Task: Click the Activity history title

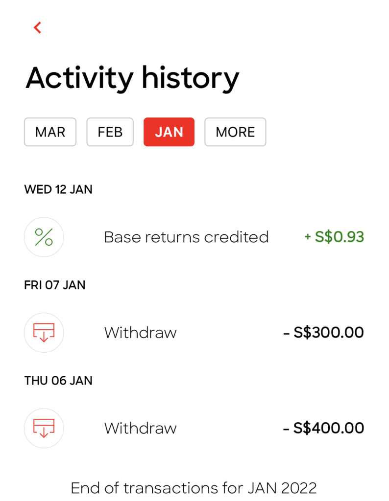Action: click(132, 79)
